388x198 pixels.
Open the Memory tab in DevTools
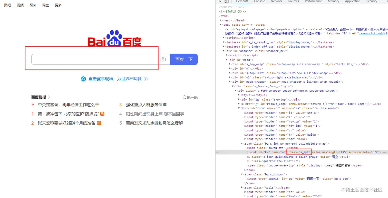click(333, 1)
